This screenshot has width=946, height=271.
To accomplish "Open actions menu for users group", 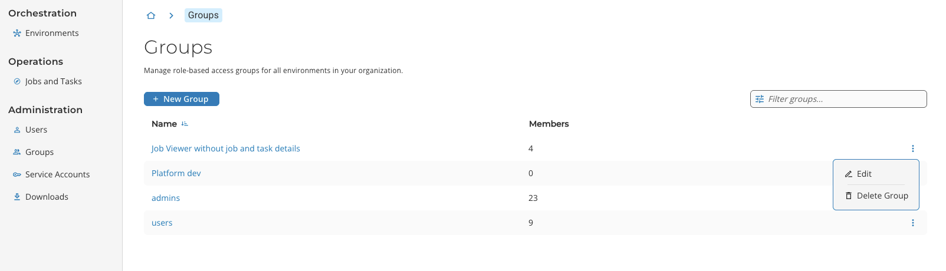I will point(912,223).
